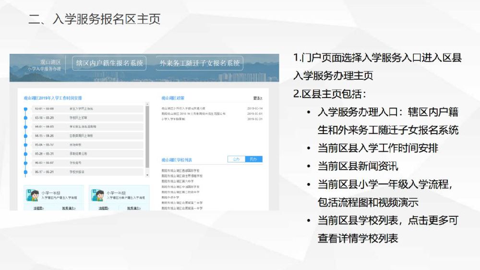Click bullet 当前区县新闻资讯
The image size is (480, 270).
point(358,166)
